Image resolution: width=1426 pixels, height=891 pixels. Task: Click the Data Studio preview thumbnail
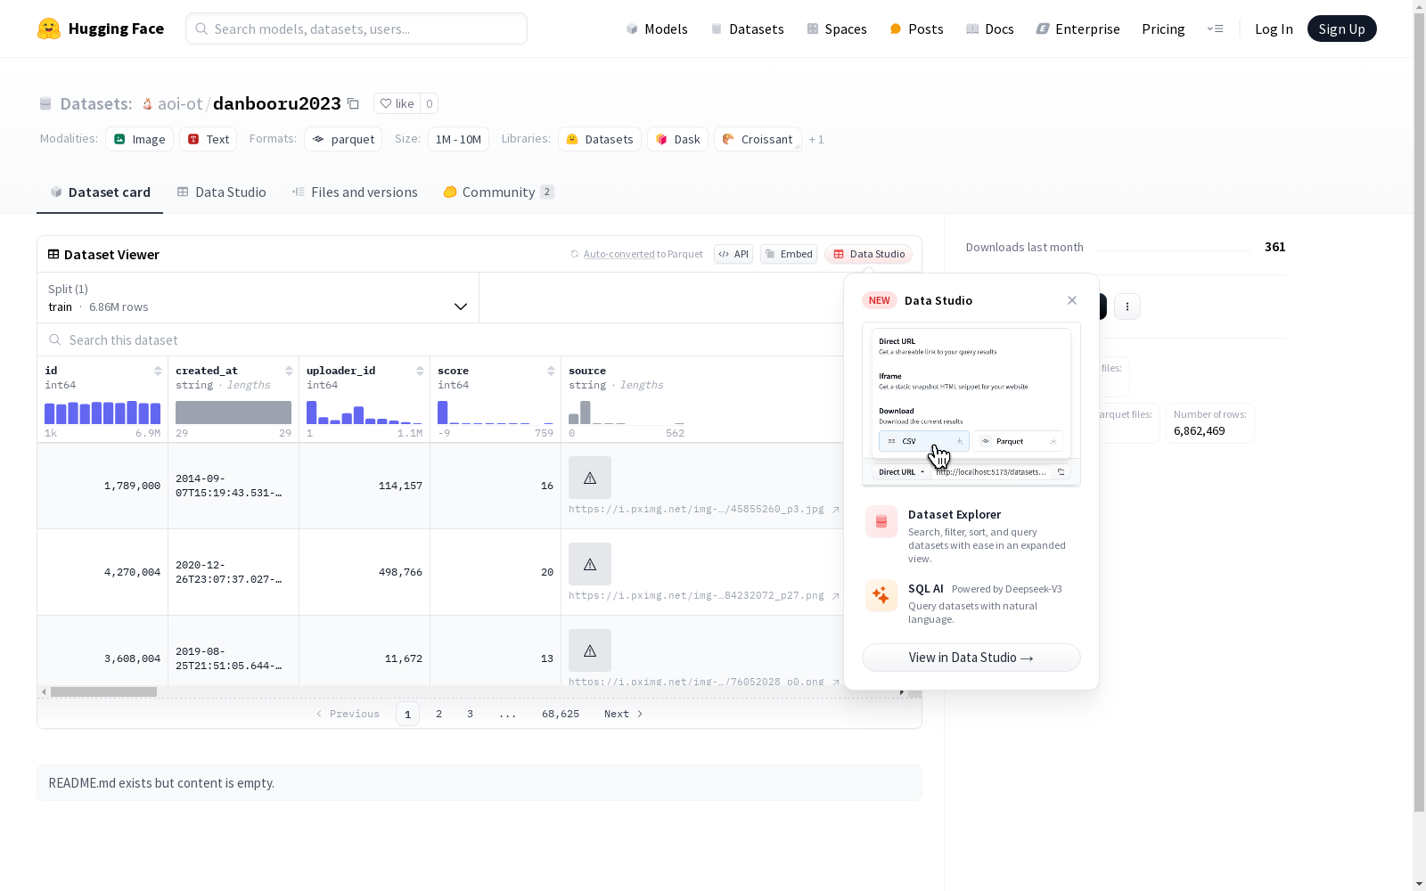971,405
